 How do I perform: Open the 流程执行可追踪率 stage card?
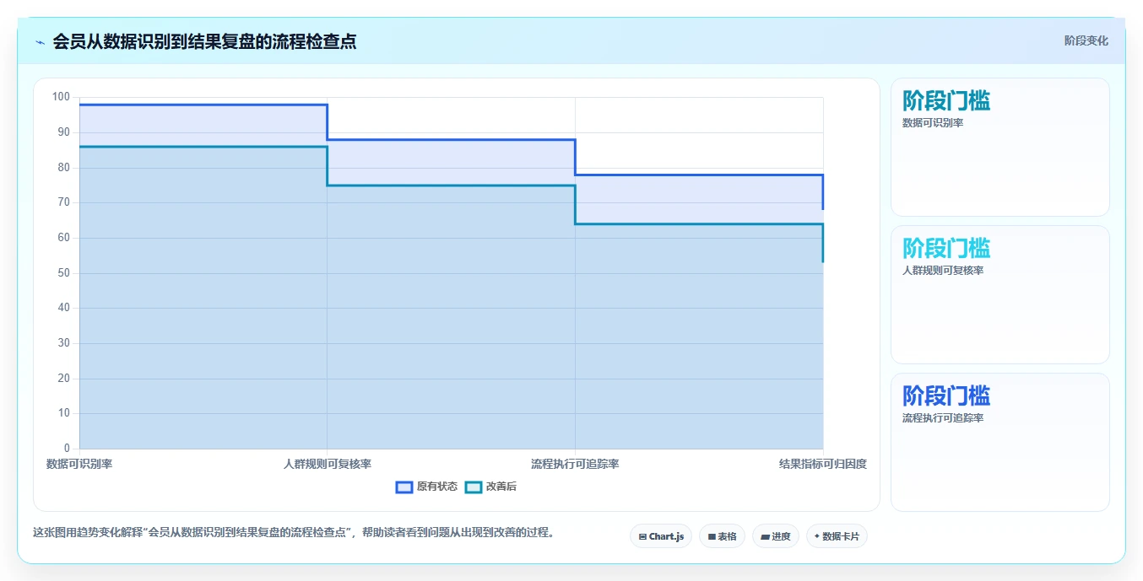tap(999, 442)
